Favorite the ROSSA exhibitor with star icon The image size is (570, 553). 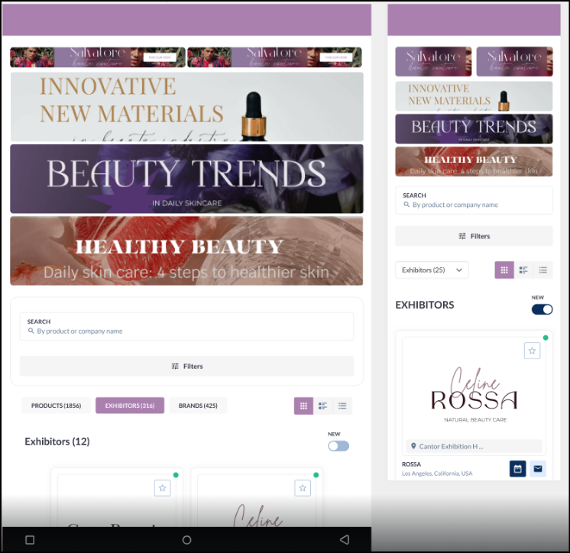533,351
